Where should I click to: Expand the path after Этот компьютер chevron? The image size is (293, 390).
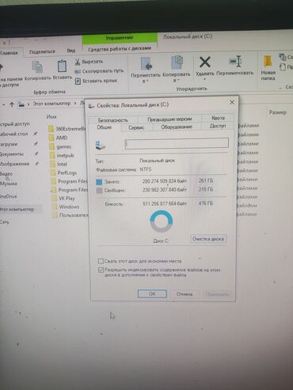click(75, 104)
